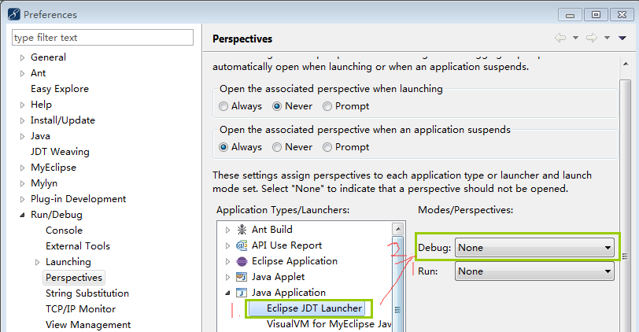This screenshot has height=332, width=639.
Task: Expand the Java preferences node
Action: [x=22, y=136]
